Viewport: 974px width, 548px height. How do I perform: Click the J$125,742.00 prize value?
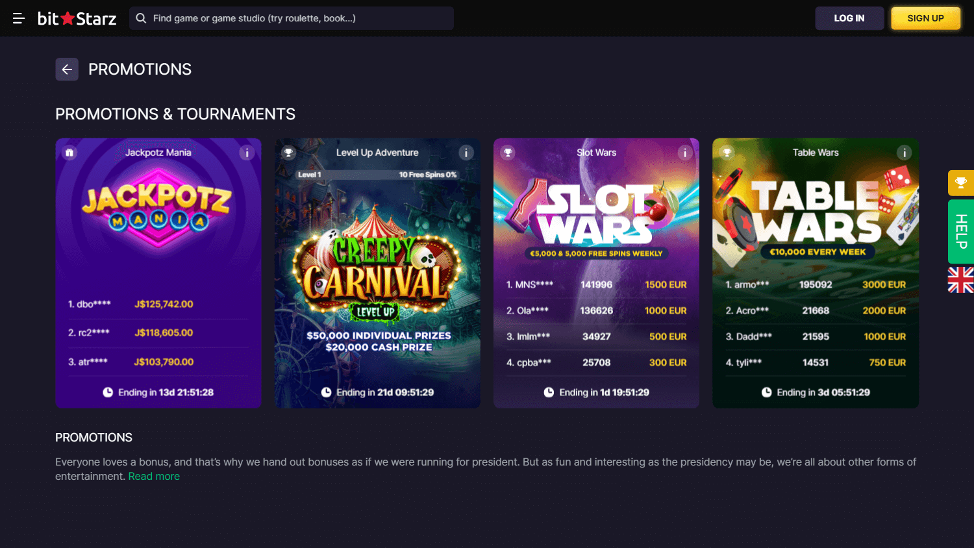click(x=164, y=304)
